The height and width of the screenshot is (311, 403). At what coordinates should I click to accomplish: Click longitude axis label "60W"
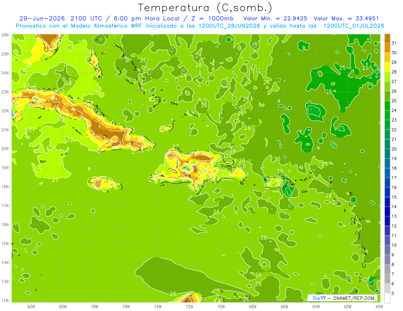tap(379, 306)
